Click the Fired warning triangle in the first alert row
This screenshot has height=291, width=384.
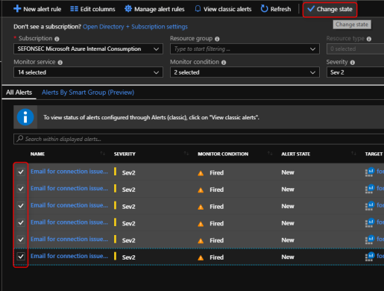tap(201, 173)
